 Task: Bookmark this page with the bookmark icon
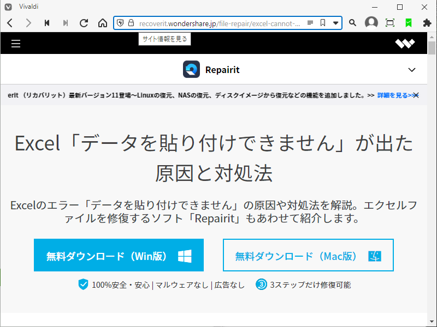click(x=323, y=23)
